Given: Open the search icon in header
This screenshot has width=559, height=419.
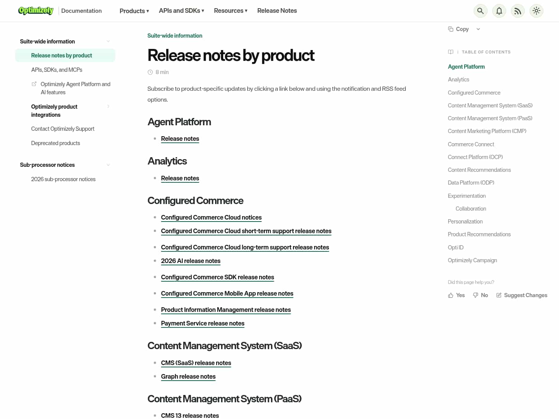Looking at the screenshot, I should pos(481,11).
